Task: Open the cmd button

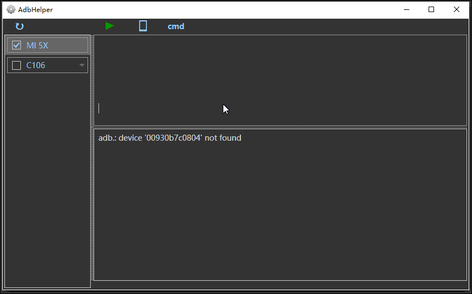Action: point(176,26)
